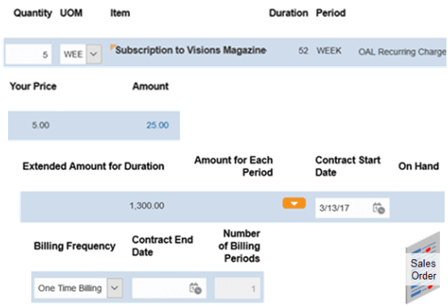Click the Contract End Date header
The width and height of the screenshot is (448, 307).
(x=163, y=246)
